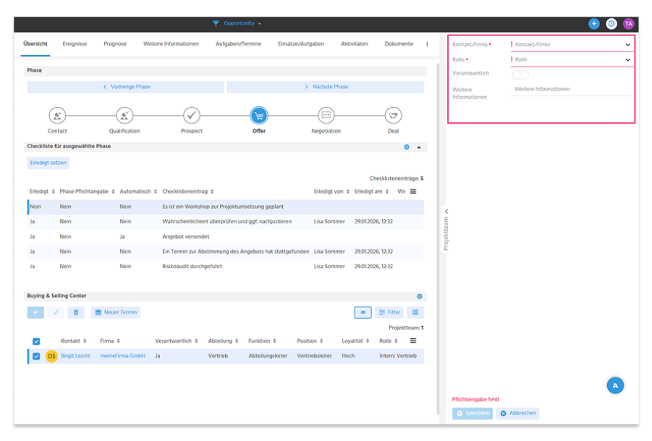This screenshot has width=652, height=441.
Task: Click the Abbrechen button
Action: tap(517, 414)
